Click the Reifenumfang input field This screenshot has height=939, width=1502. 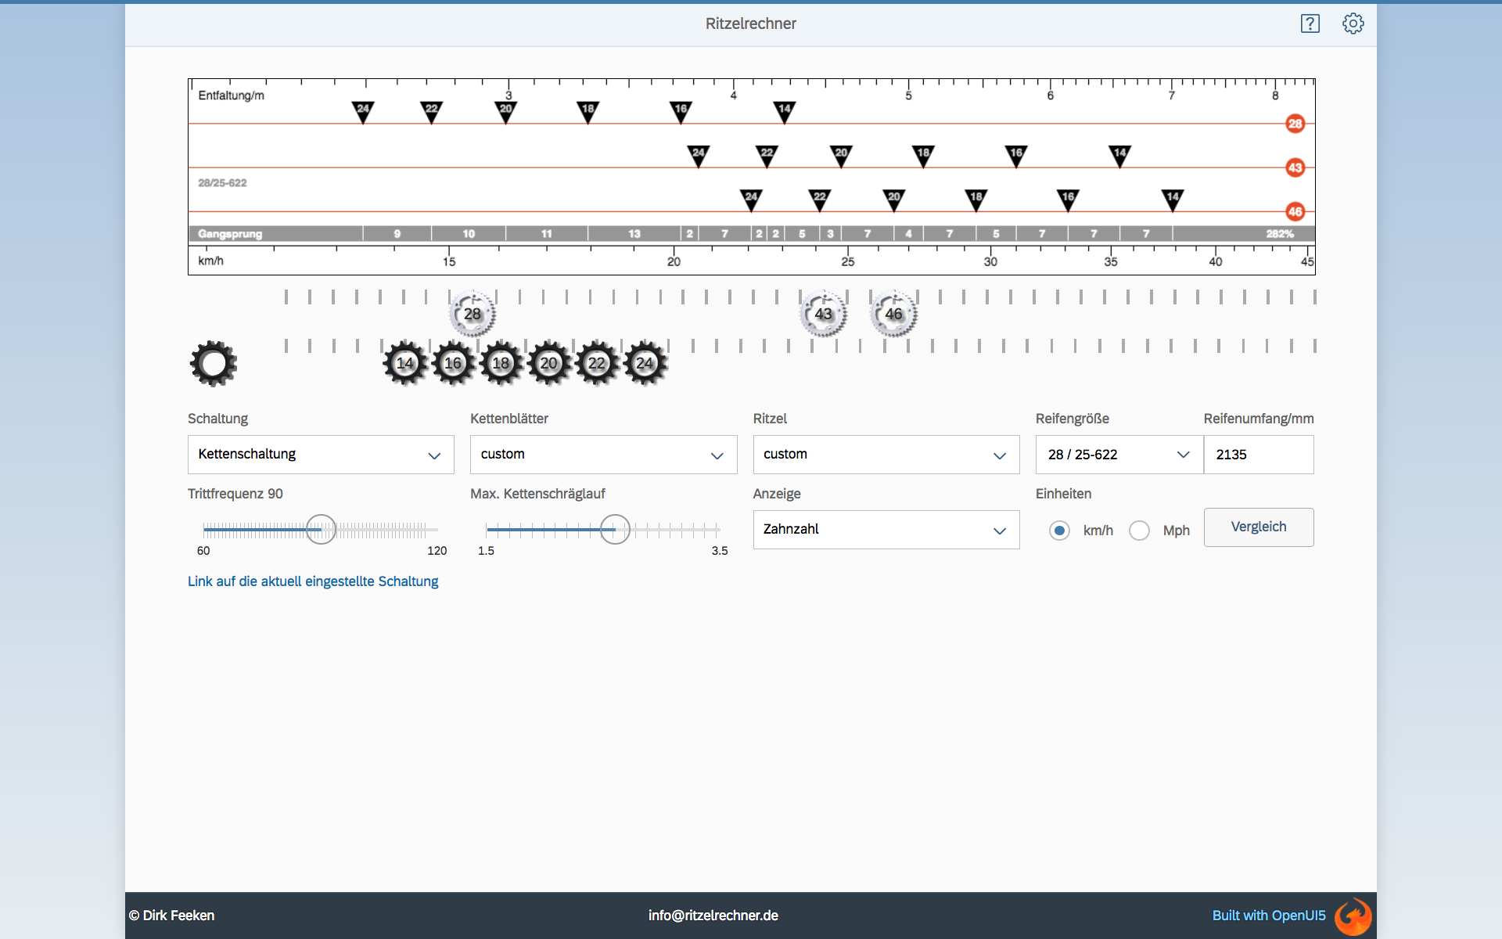[x=1258, y=455]
